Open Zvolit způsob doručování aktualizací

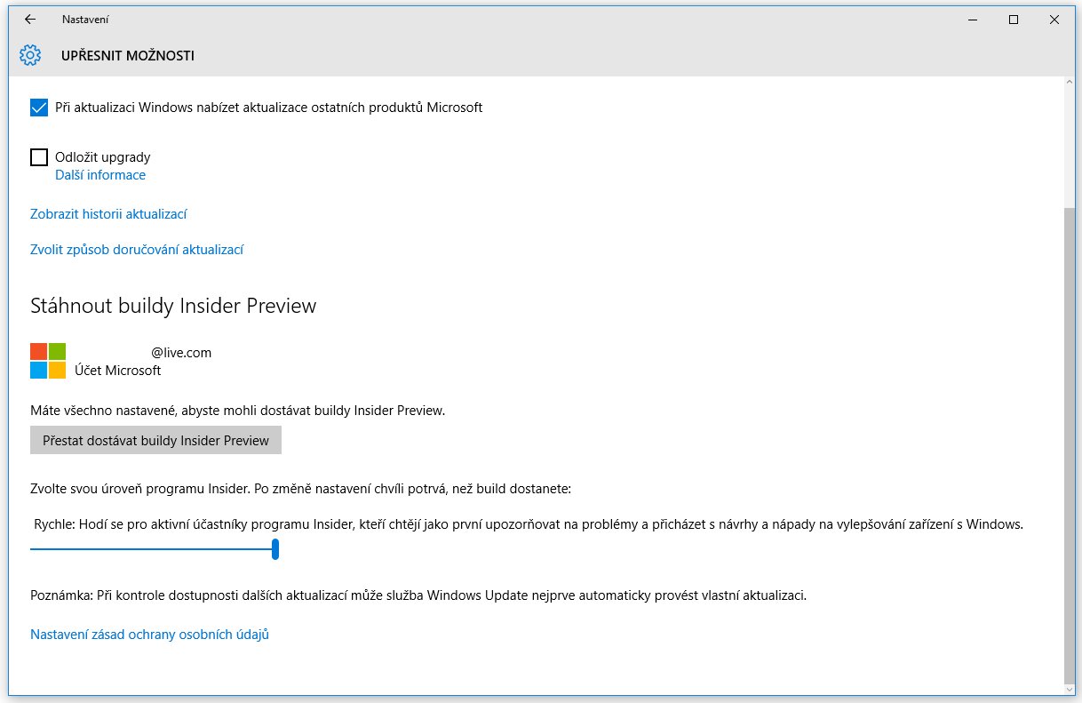pyautogui.click(x=137, y=250)
